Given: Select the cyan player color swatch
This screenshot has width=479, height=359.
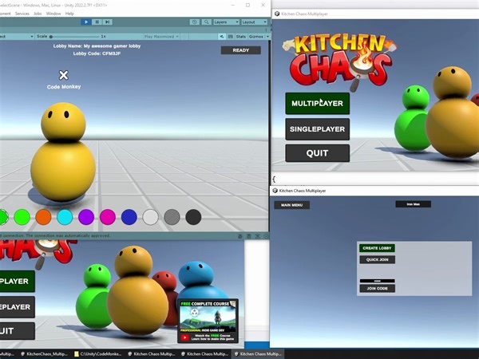Looking at the screenshot, I should (65, 217).
